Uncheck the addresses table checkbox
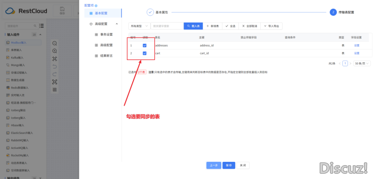 [x=144, y=46]
